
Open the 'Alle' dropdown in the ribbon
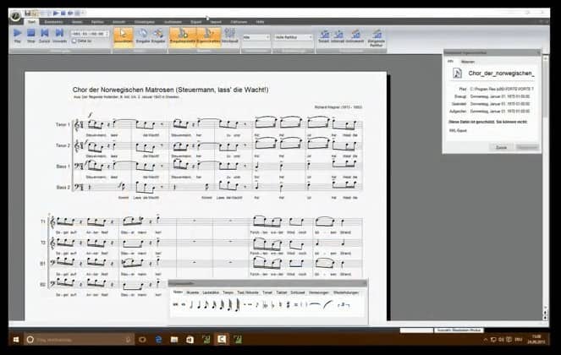pos(256,37)
